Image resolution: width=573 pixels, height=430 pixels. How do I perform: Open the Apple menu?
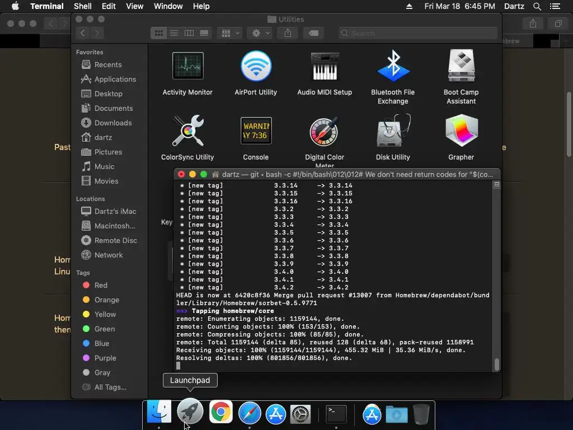[15, 6]
